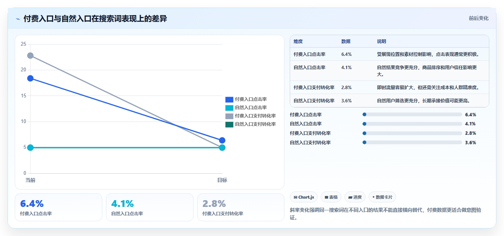Select the 付费入口支付转化率 cell in the table
The height and width of the screenshot is (236, 504).
pyautogui.click(x=314, y=88)
